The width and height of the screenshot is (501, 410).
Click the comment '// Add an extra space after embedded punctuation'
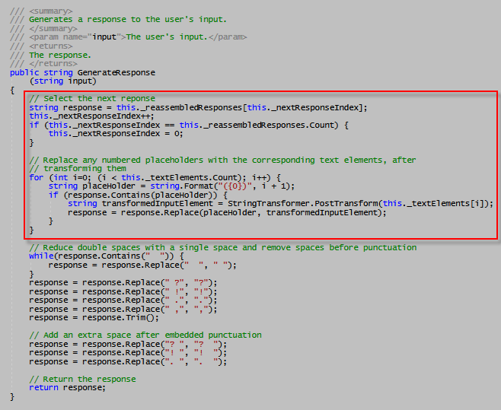click(145, 335)
